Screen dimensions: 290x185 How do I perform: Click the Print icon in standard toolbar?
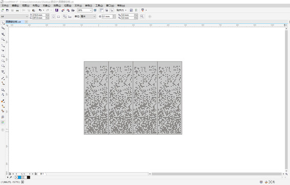17,10
